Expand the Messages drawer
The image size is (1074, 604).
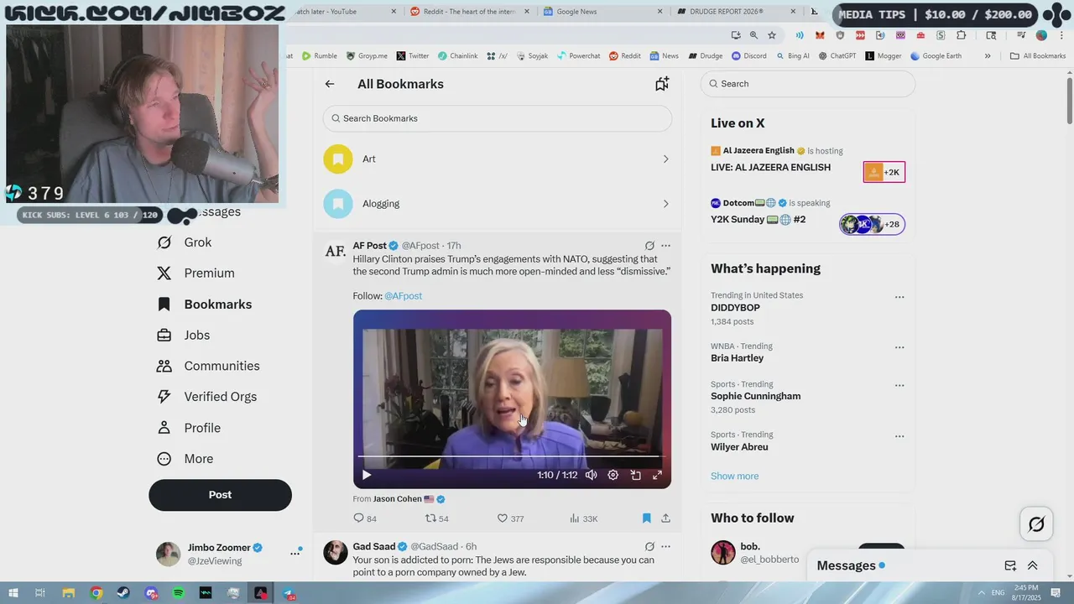pyautogui.click(x=1032, y=565)
